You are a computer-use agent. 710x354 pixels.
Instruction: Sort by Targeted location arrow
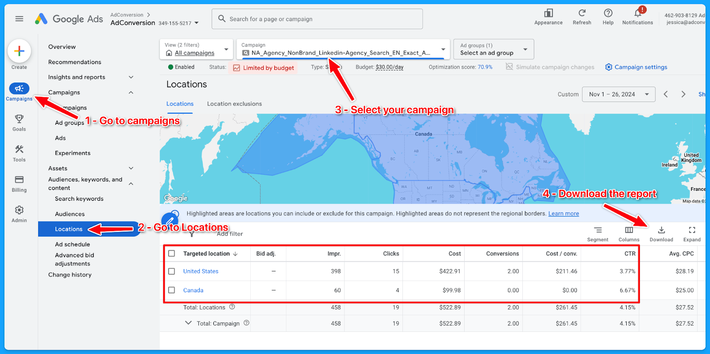(235, 254)
